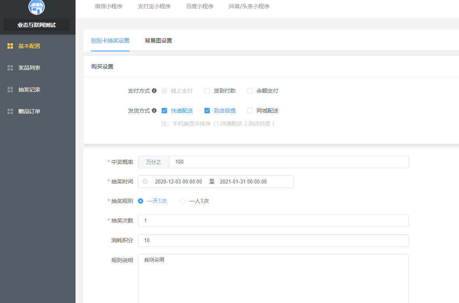
Task: Click the 抽奖次数 input field
Action: tap(273, 221)
